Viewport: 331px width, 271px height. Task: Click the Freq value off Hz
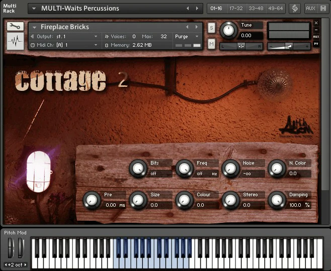[207, 174]
